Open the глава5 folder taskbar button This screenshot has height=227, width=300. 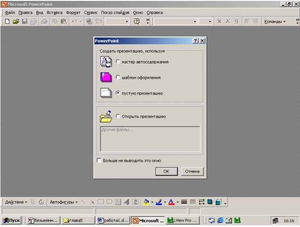click(77, 221)
